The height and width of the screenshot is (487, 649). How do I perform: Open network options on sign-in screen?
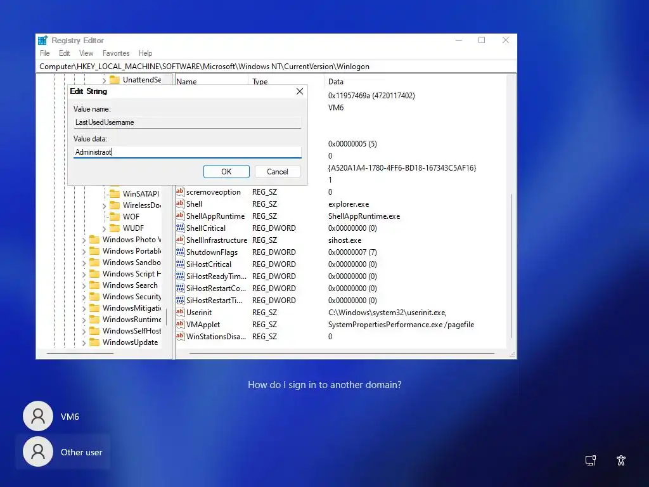pos(591,460)
